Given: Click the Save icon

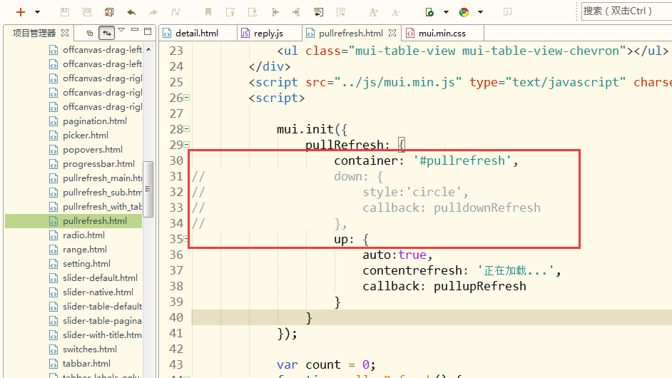Looking at the screenshot, I should (65, 12).
